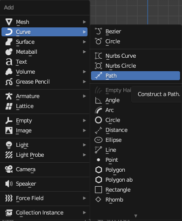Screen dimensions: 182x221
Task: Click the Grease Pencil icon
Action: pyautogui.click(x=9, y=82)
